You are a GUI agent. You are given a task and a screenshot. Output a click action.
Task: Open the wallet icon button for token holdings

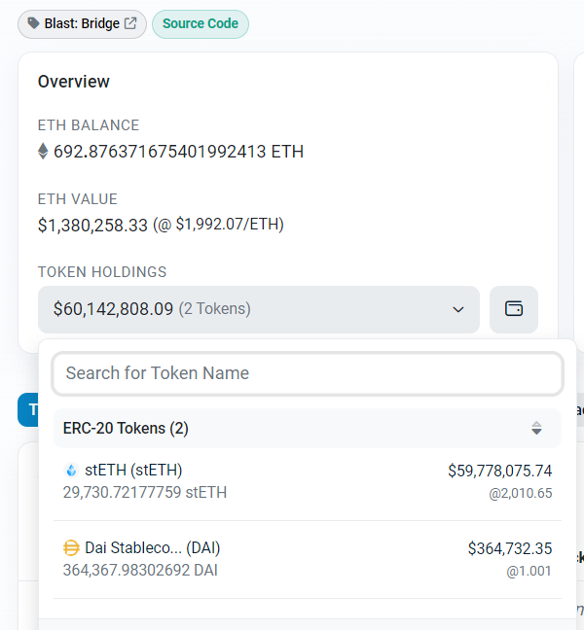[x=514, y=309]
